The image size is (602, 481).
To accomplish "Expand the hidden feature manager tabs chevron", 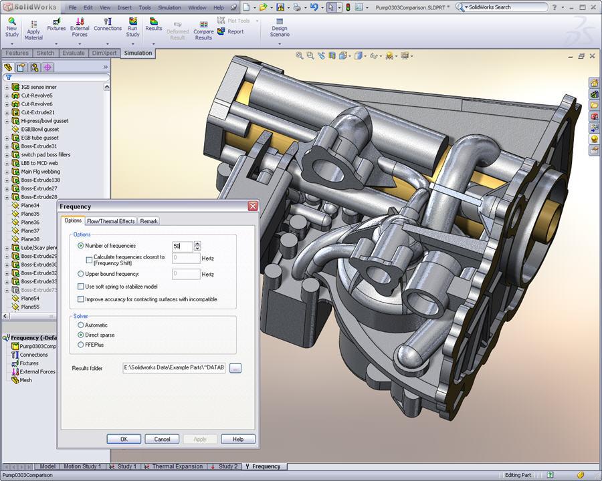I will coord(106,67).
